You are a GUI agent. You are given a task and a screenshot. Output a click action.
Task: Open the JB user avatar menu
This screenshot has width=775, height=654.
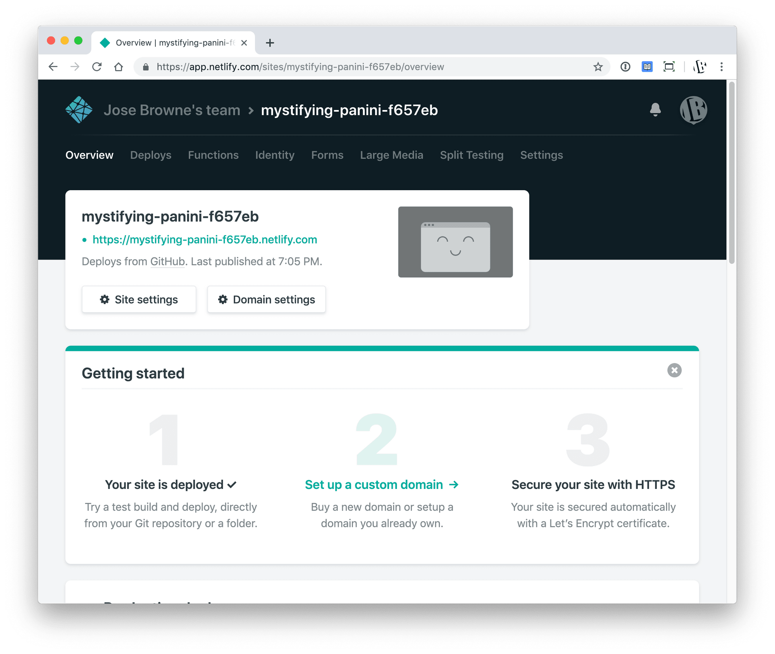pos(694,110)
